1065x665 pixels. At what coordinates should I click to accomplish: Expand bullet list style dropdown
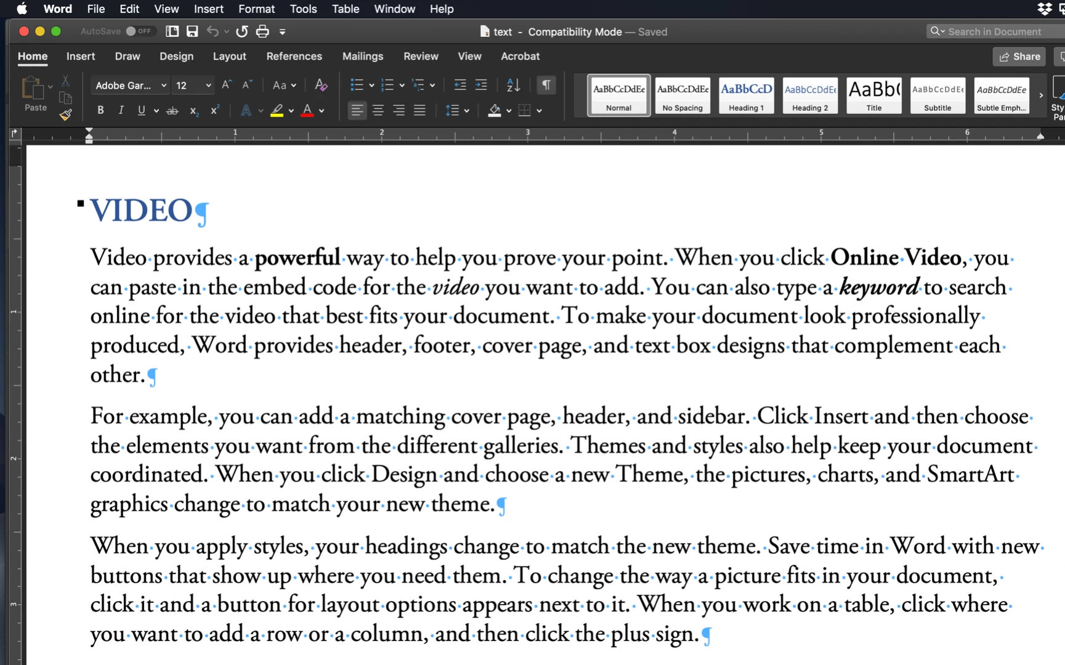371,86
